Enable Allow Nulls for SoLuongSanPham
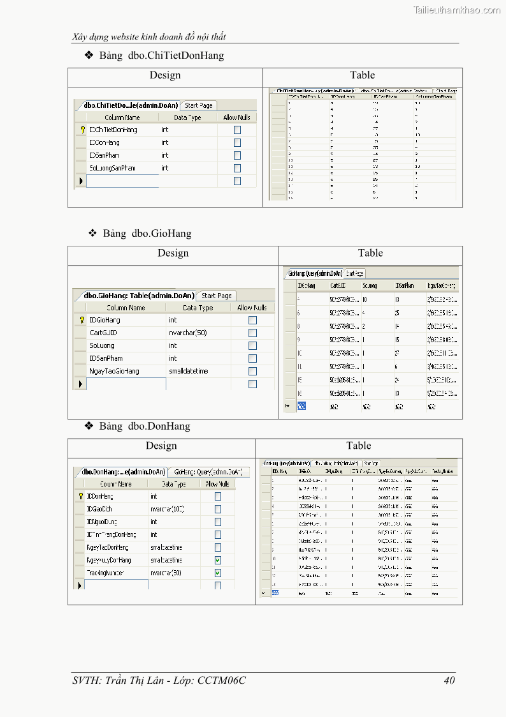 click(237, 168)
